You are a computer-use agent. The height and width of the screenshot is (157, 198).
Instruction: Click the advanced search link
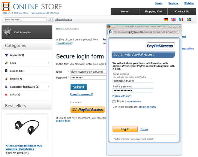click(64, 20)
